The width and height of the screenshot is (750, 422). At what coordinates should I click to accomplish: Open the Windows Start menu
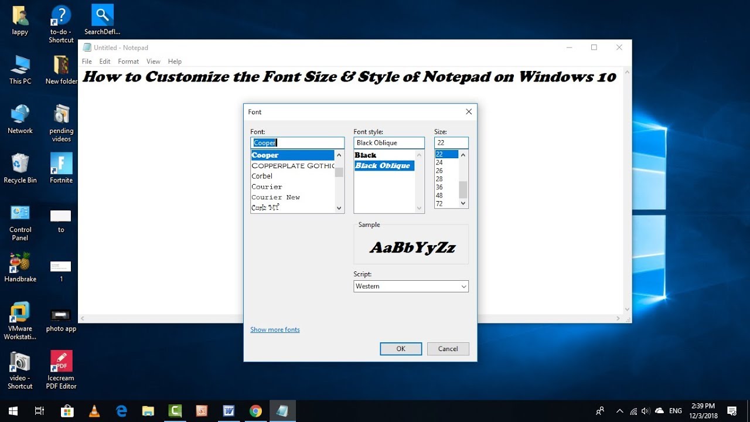13,411
